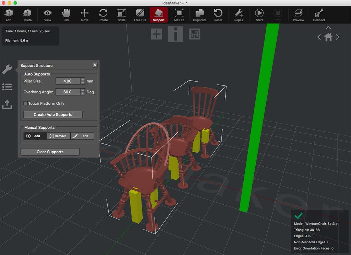The height and width of the screenshot is (255, 351).
Task: Click the Rotate tool icon
Action: point(103,15)
